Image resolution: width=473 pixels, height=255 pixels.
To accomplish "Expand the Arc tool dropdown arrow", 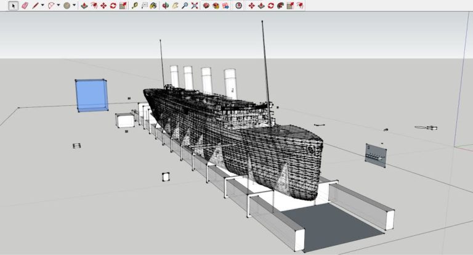I will [59, 5].
